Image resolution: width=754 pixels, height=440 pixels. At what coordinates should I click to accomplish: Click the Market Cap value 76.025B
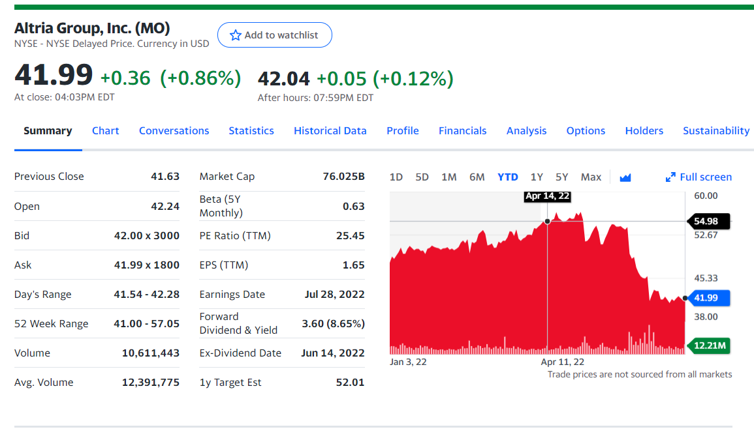click(343, 176)
